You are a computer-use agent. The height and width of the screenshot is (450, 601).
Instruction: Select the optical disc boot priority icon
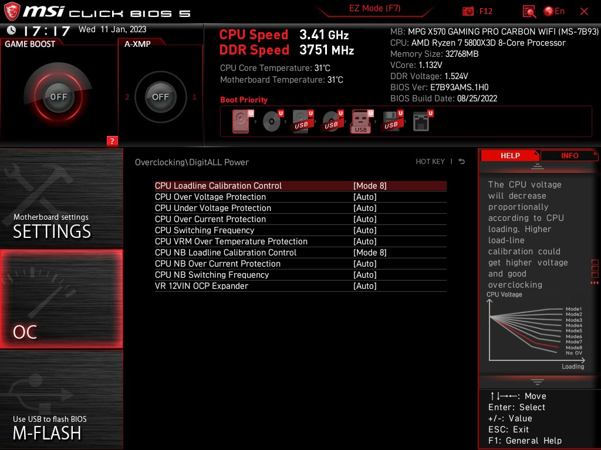pyautogui.click(x=273, y=121)
